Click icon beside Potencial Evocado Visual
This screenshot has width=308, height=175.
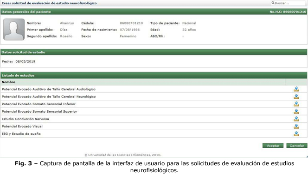click(x=296, y=127)
